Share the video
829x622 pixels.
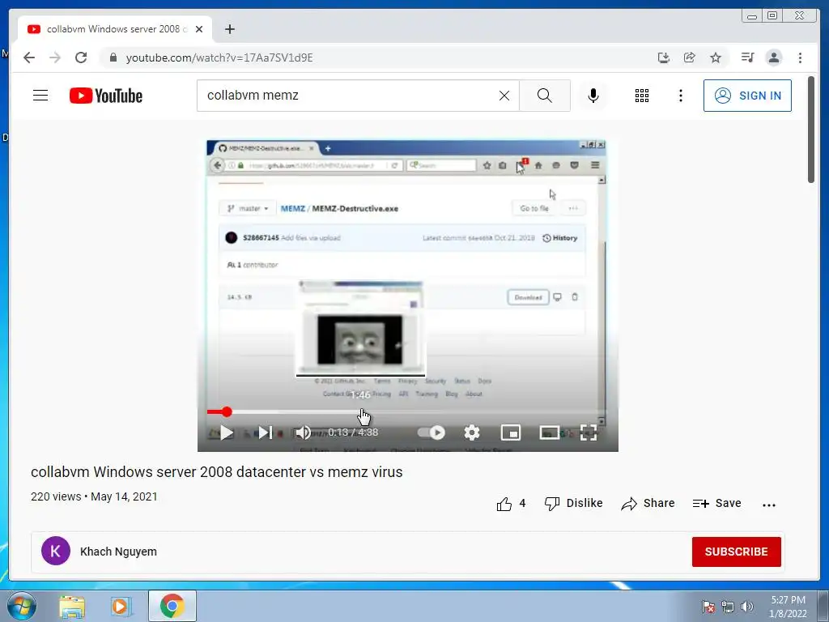click(x=648, y=504)
